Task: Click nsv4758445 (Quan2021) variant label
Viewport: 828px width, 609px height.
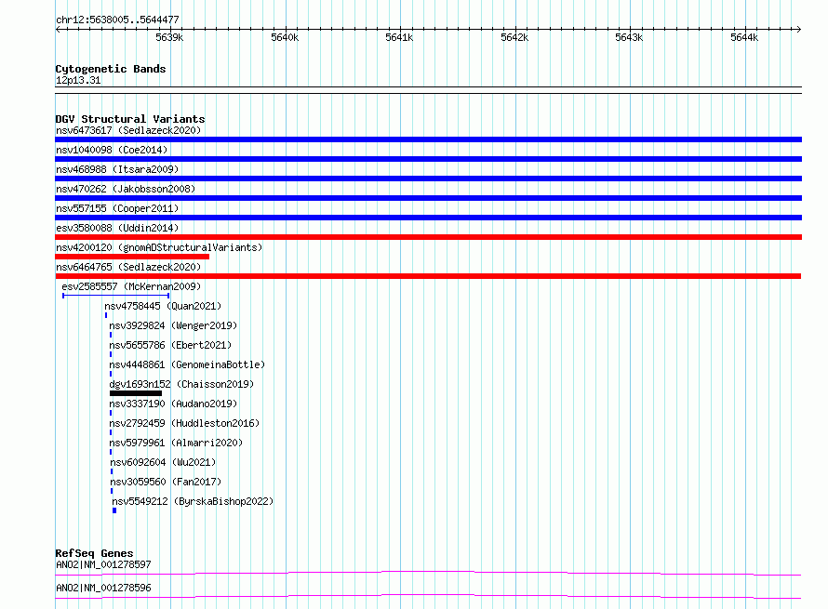Action: 163,306
